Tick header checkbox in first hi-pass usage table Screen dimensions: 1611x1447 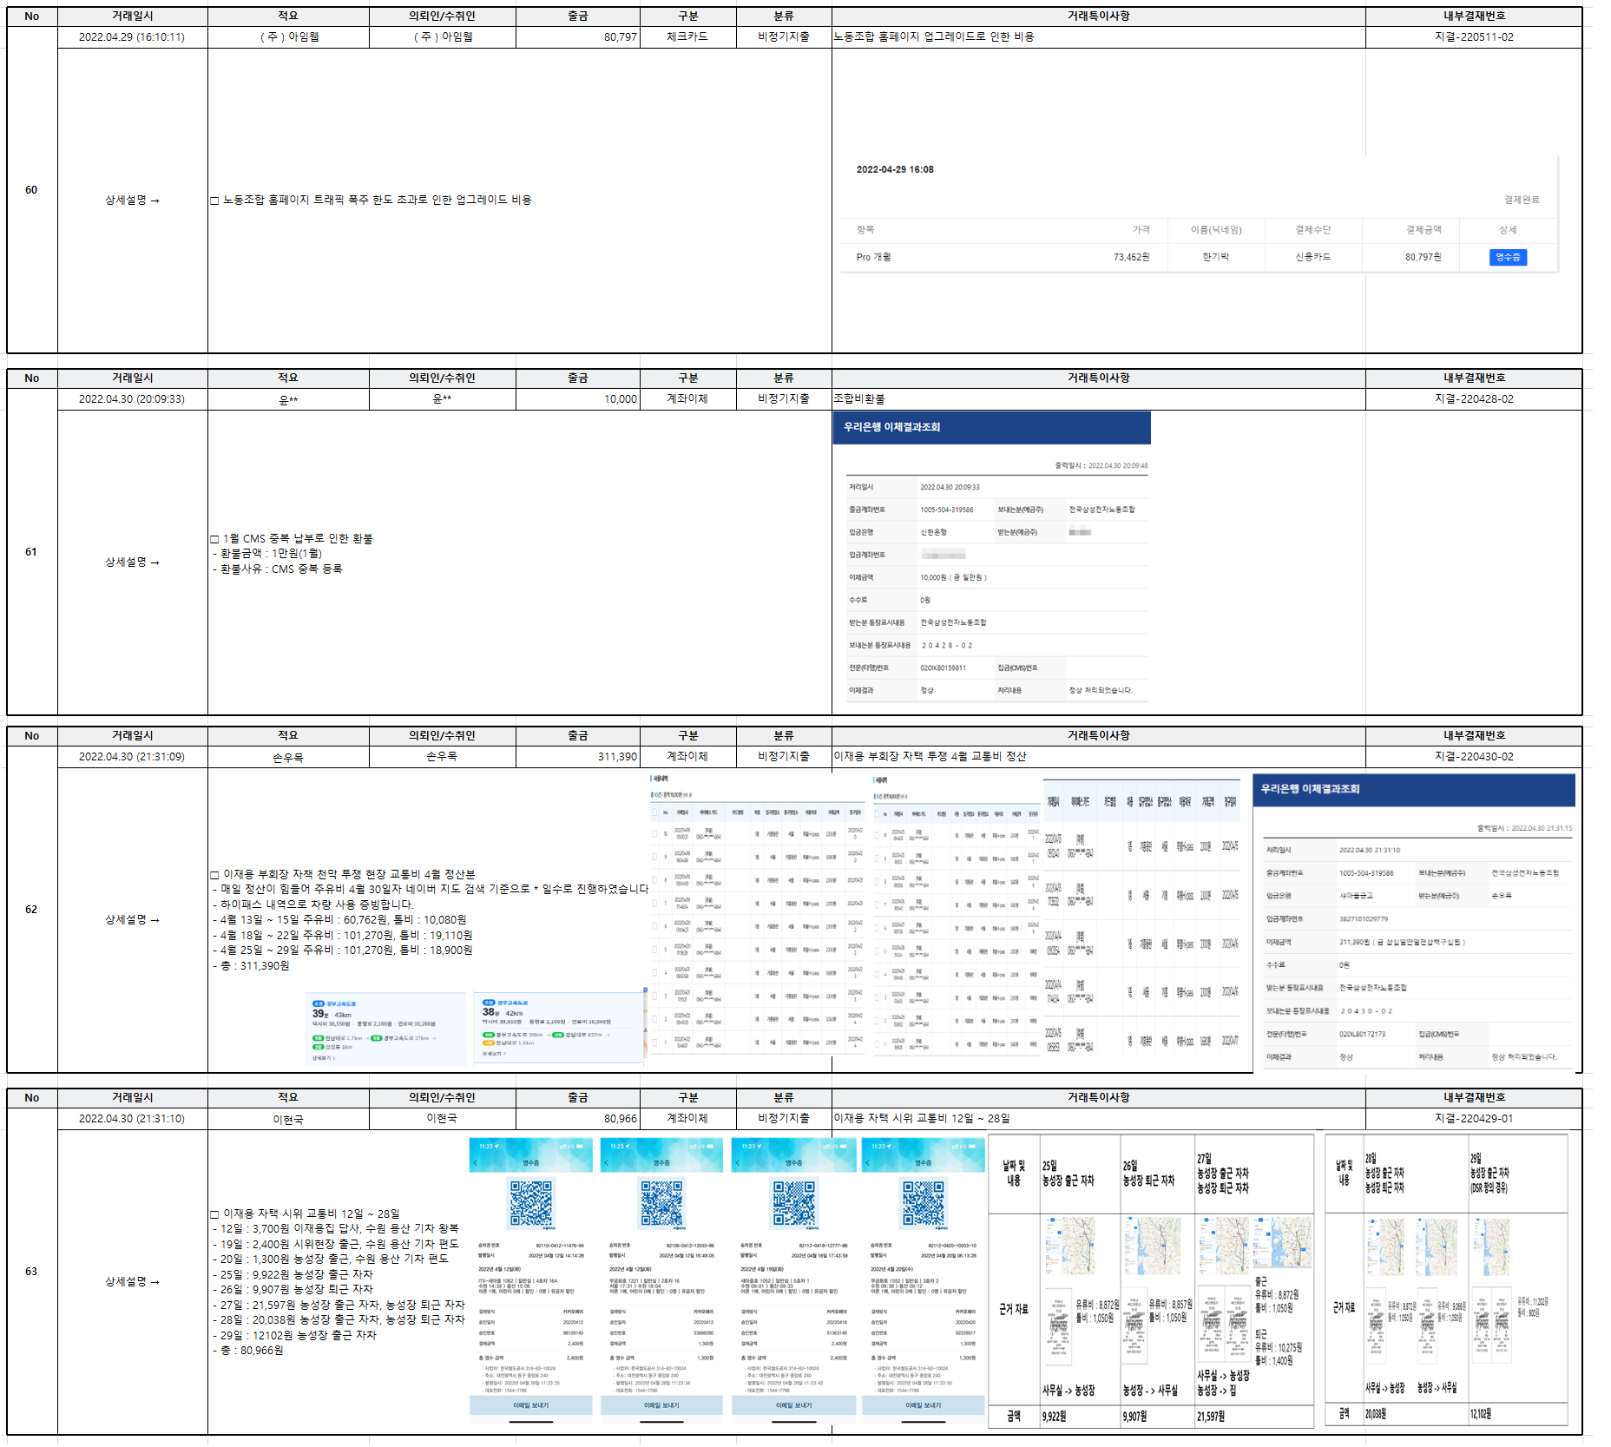tap(655, 812)
